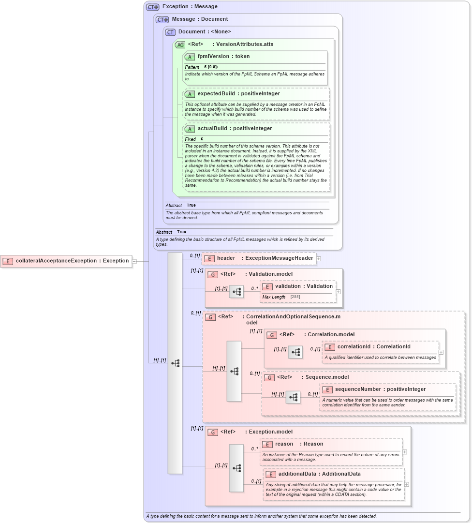Select the additionalData : AdditionalData label

(x=320, y=474)
